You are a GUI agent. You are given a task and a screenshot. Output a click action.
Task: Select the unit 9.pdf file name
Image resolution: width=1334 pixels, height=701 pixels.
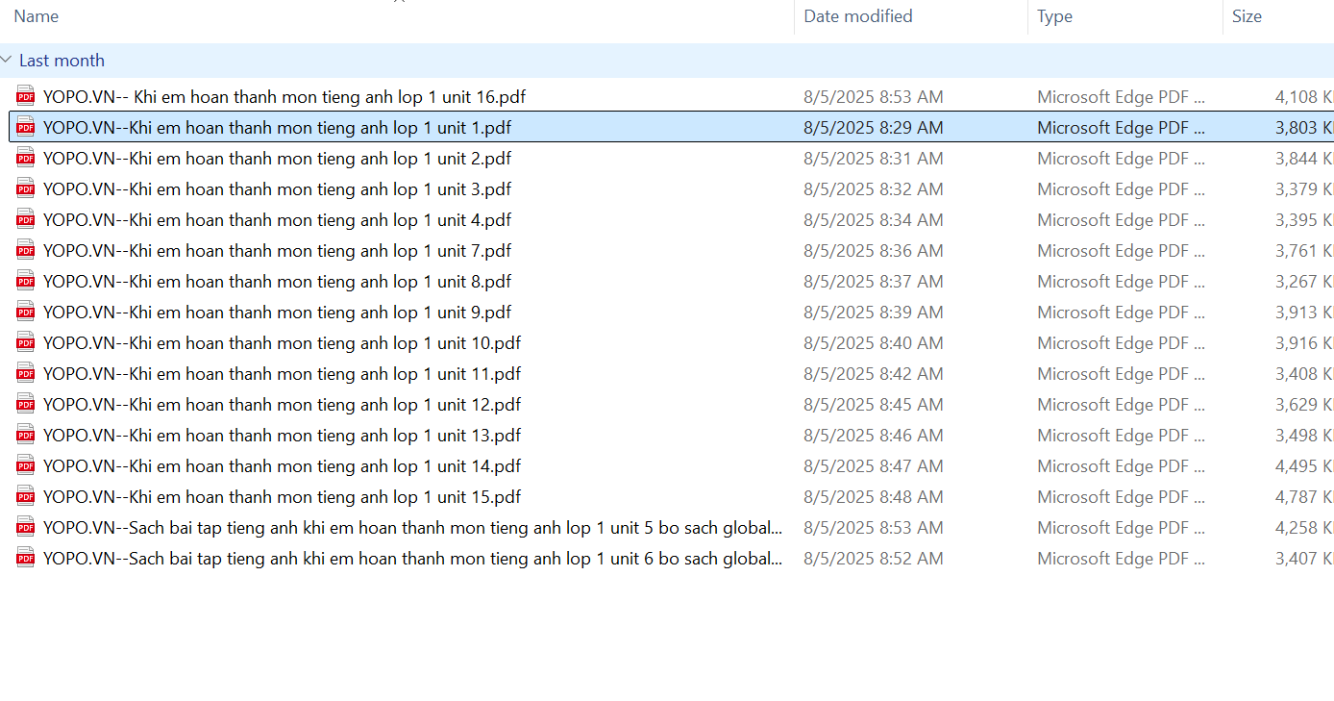point(277,313)
